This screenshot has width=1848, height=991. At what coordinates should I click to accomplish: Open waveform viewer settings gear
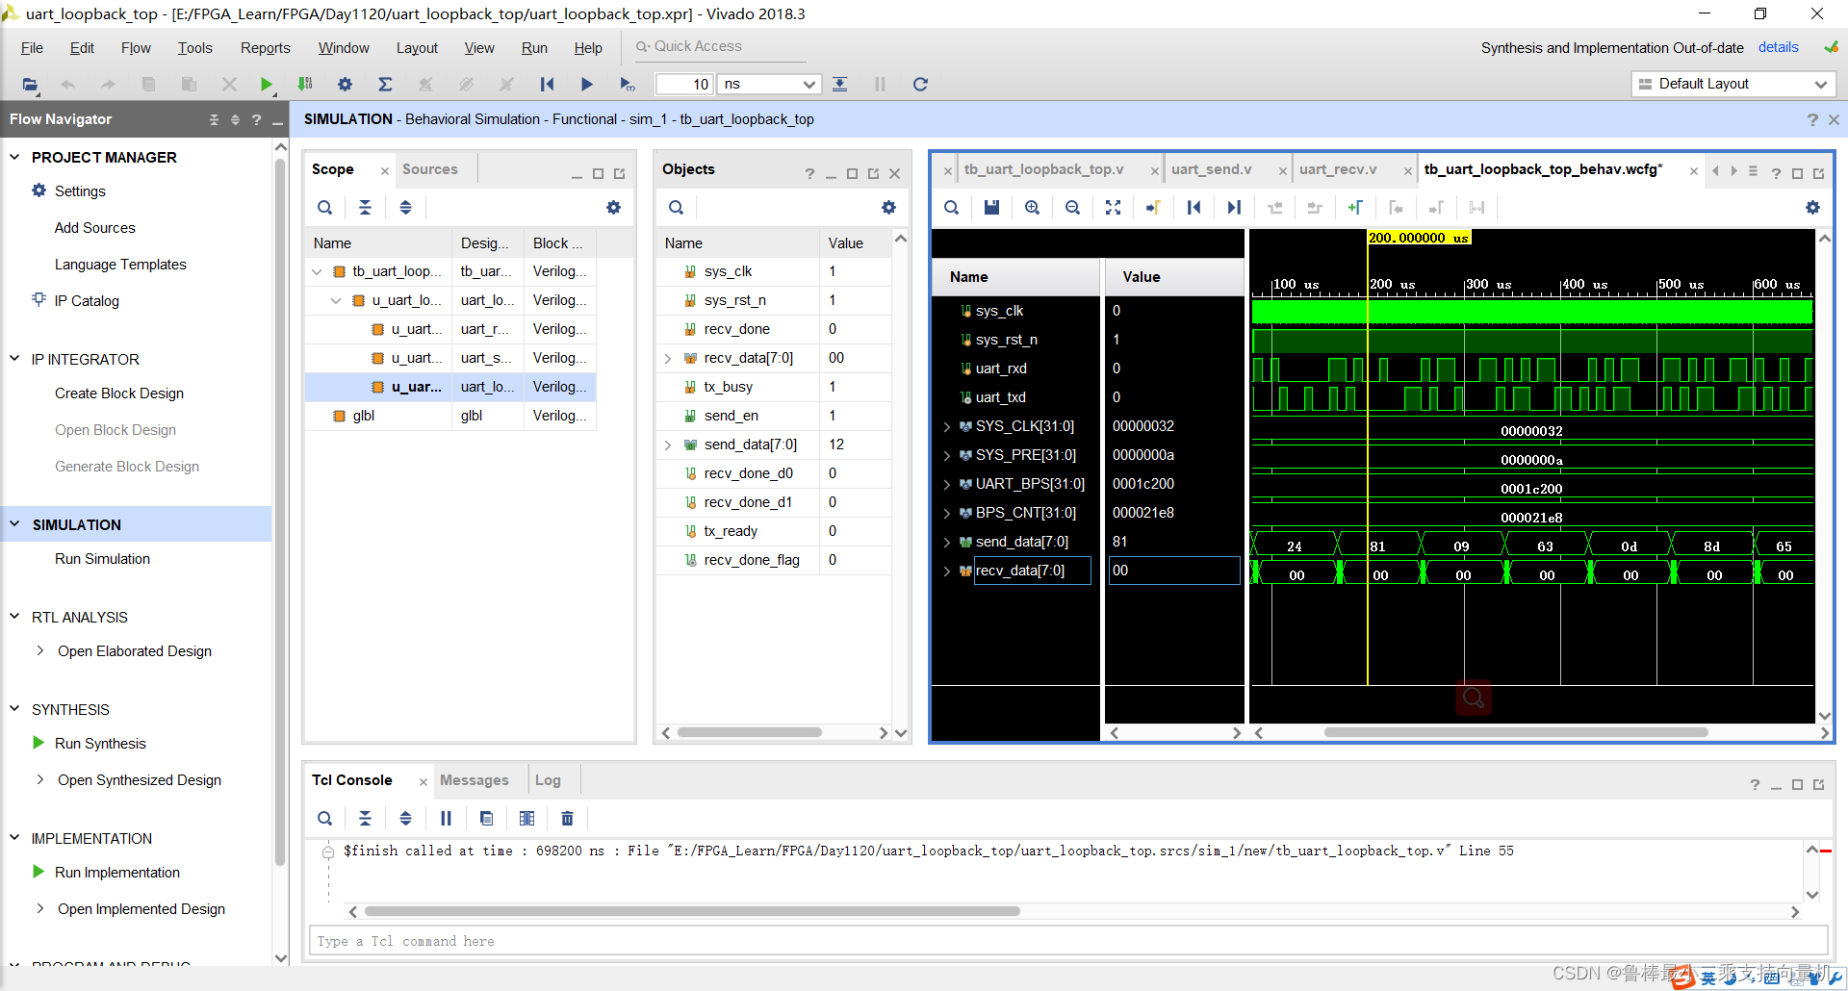point(1812,208)
